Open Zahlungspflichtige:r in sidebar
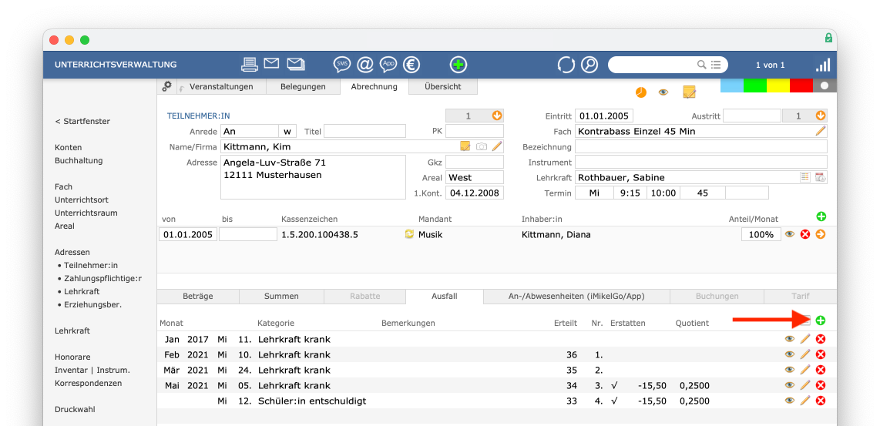 (102, 278)
